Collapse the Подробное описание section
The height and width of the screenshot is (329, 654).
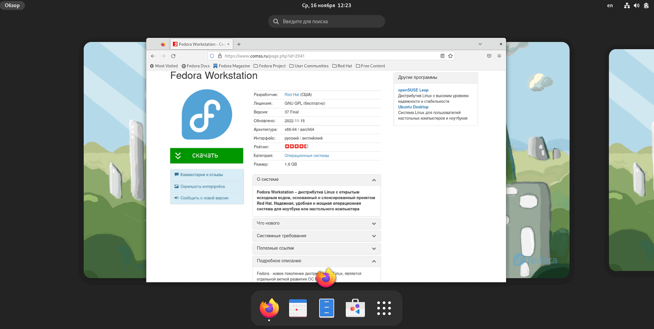point(317,261)
